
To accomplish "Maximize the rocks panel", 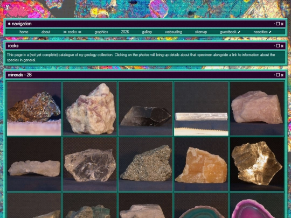I will point(278,46).
